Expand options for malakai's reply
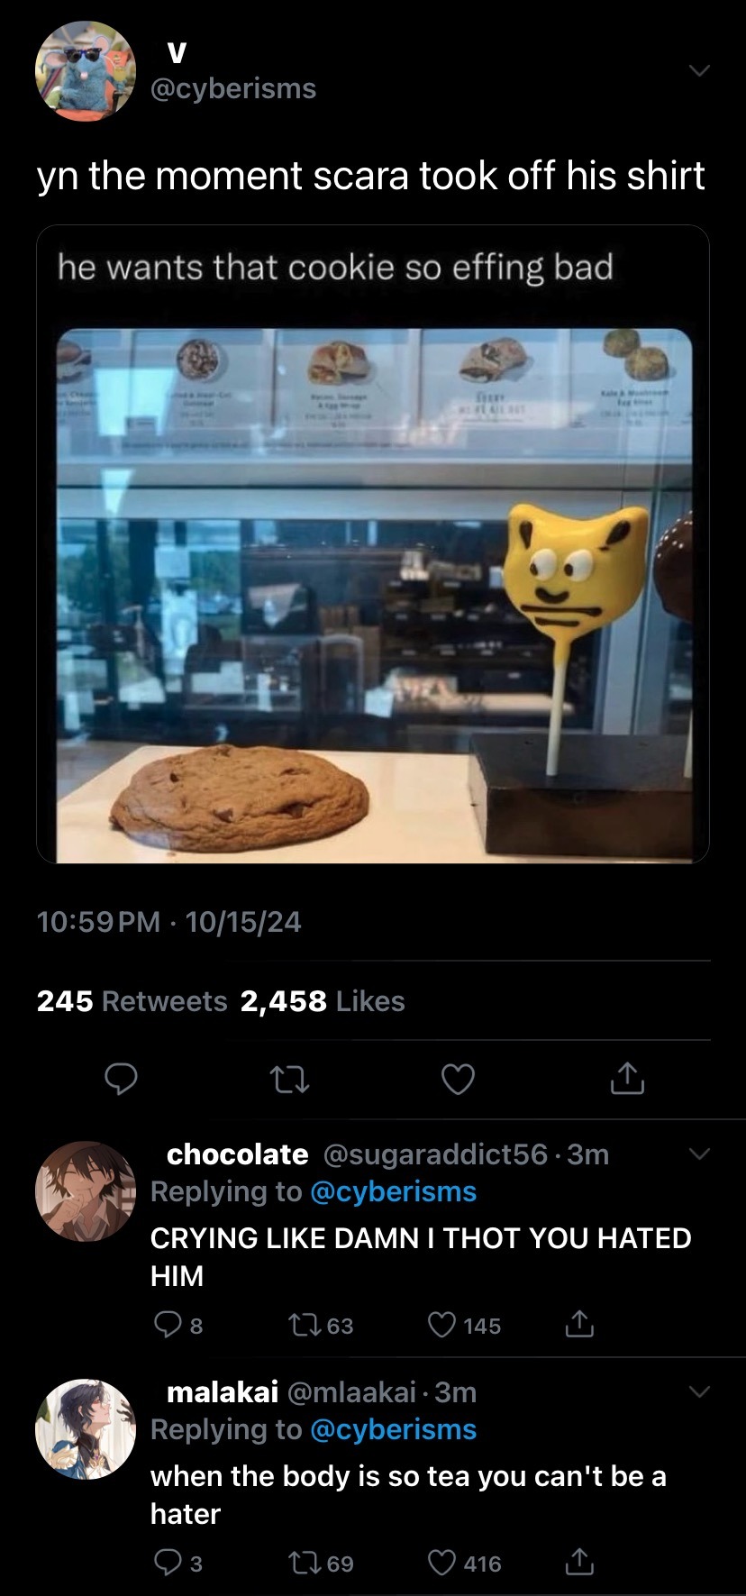Screen dimensions: 746x1596 tap(699, 1392)
